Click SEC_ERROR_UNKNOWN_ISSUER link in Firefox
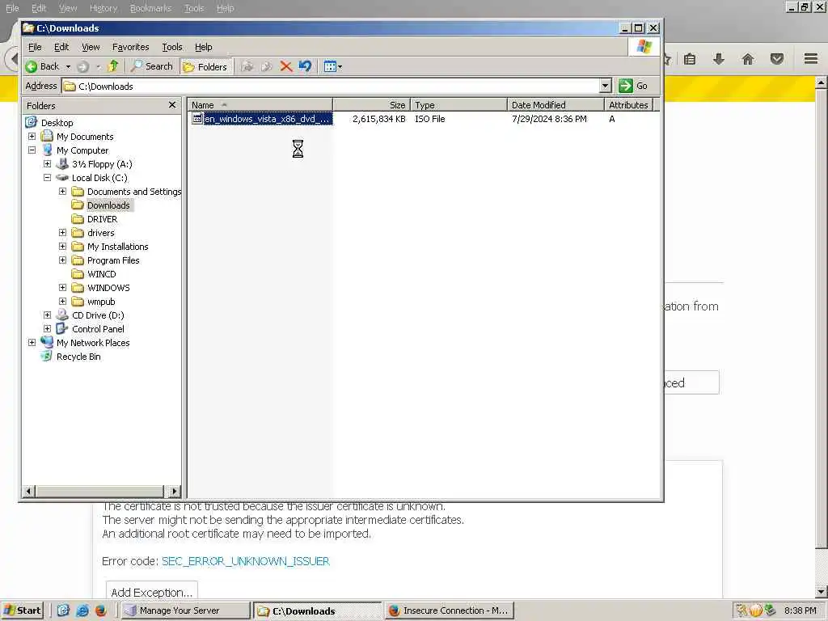This screenshot has width=828, height=621. [x=246, y=561]
